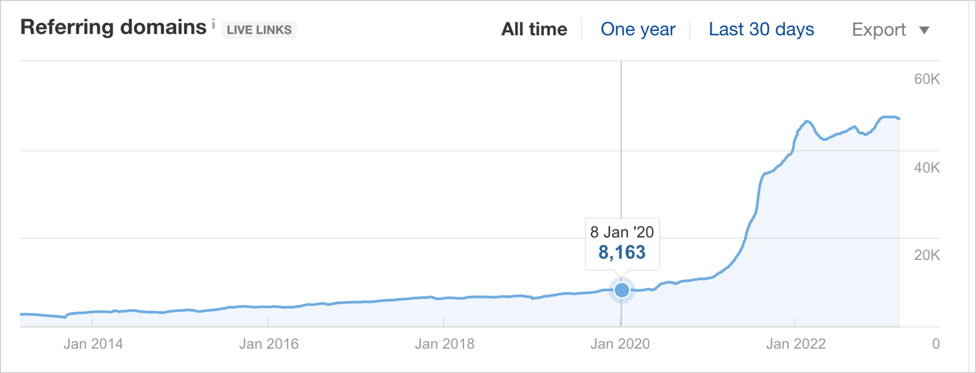Click the Jan 2018 axis label
The height and width of the screenshot is (373, 976).
click(445, 344)
